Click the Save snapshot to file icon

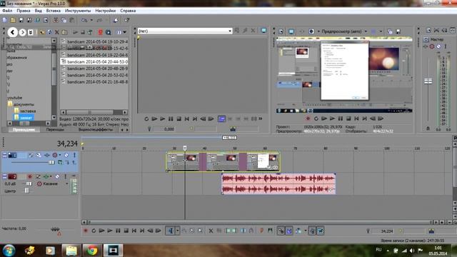pos(398,31)
